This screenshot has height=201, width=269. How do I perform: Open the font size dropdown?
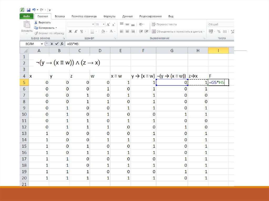(x=104, y=24)
